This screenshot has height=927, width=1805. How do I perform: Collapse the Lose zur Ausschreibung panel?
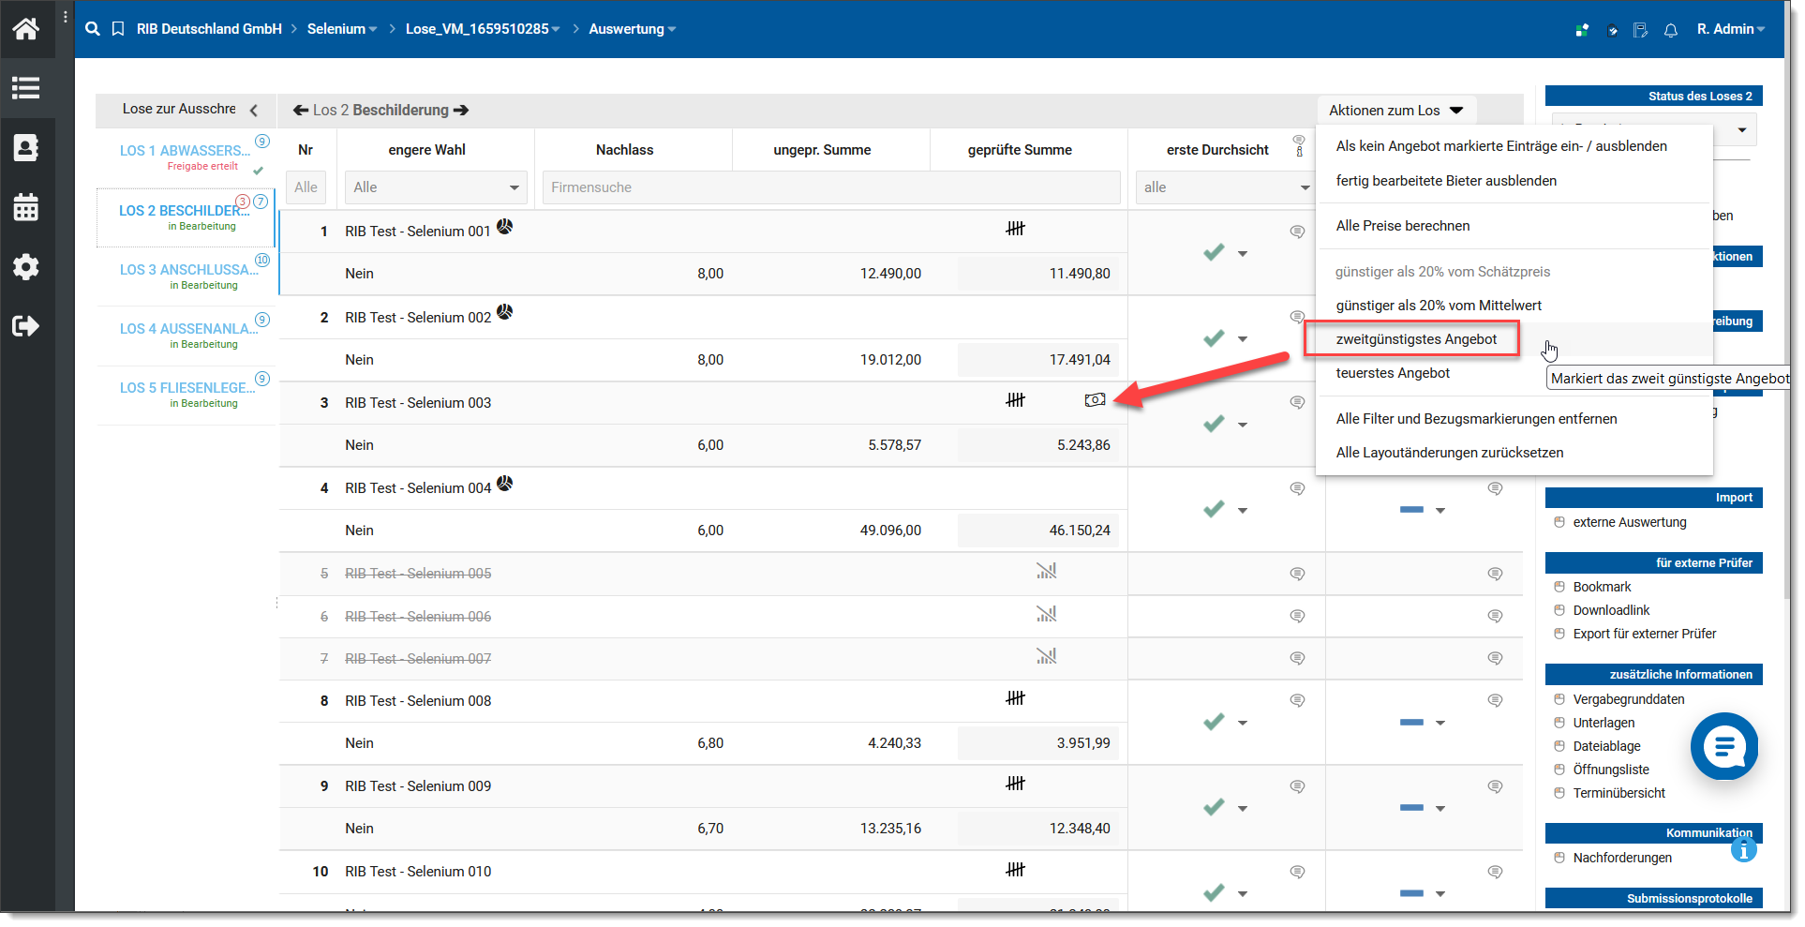click(x=254, y=111)
